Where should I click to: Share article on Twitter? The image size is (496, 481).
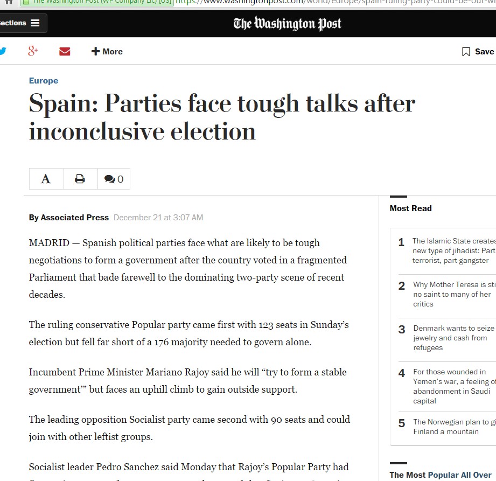(3, 52)
